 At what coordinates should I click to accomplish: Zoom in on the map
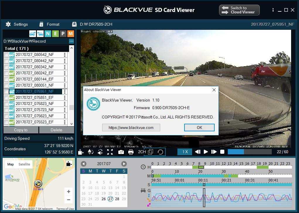pos(69,192)
